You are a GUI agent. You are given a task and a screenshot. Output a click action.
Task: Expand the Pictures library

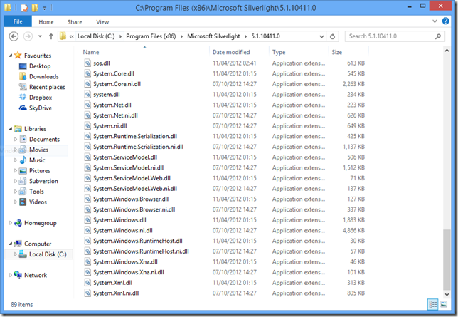click(x=16, y=171)
